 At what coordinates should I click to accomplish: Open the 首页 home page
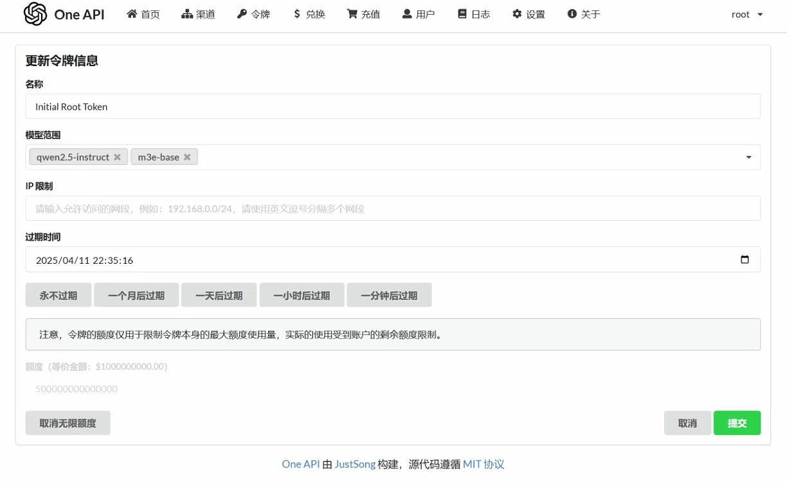pyautogui.click(x=143, y=14)
